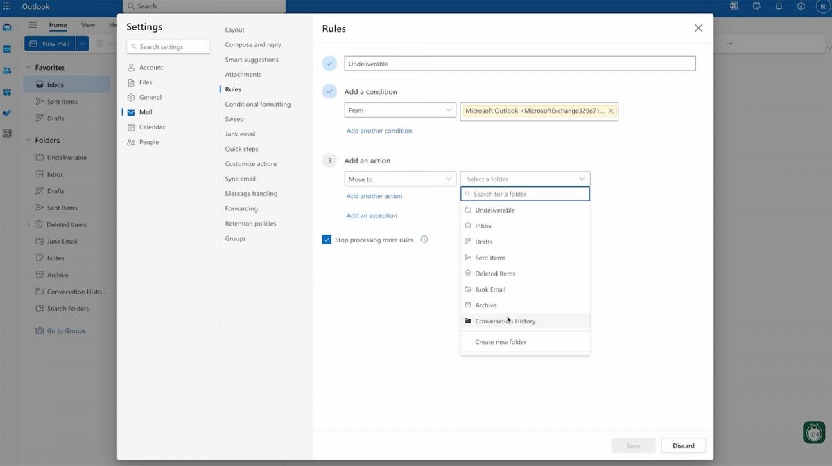This screenshot has width=832, height=466.
Task: Show info about Stop processing more rules
Action: (424, 240)
